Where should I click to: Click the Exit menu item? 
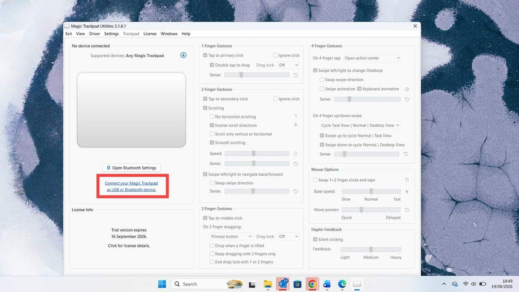pos(69,34)
